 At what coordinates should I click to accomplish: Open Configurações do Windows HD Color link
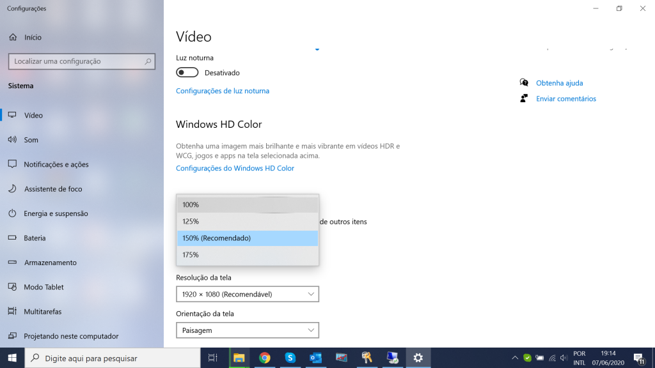coord(235,168)
